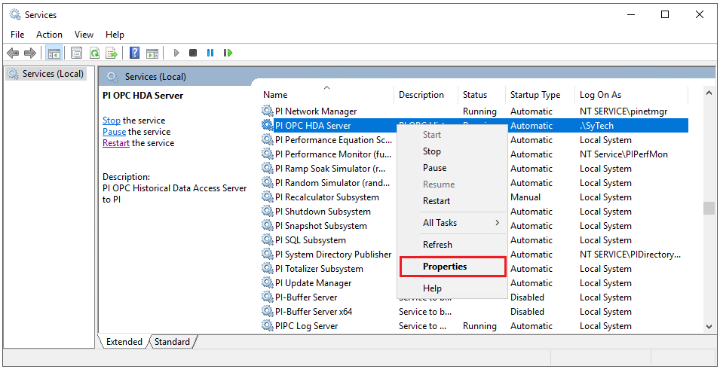Click the Restart Service toolbar icon

[228, 53]
